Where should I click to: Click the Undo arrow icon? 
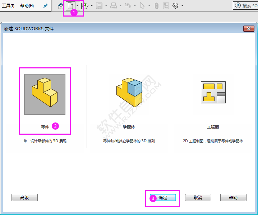[128, 6]
